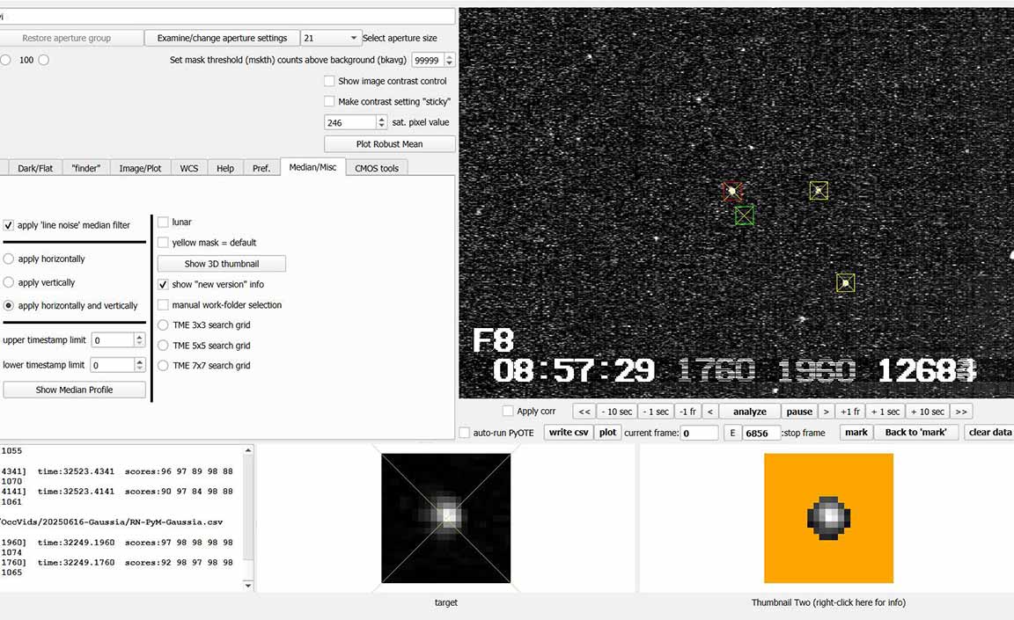Viewport: 1014px width, 620px height.
Task: Click the Show Median Profile button
Action: click(x=74, y=390)
